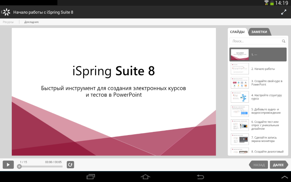Replay the slide with the circular arrow icon
Viewport: 291px width, 182px height.
pyautogui.click(x=70, y=165)
